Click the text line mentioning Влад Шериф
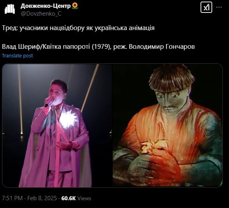Screen dimensions: 229x208 click(x=98, y=46)
